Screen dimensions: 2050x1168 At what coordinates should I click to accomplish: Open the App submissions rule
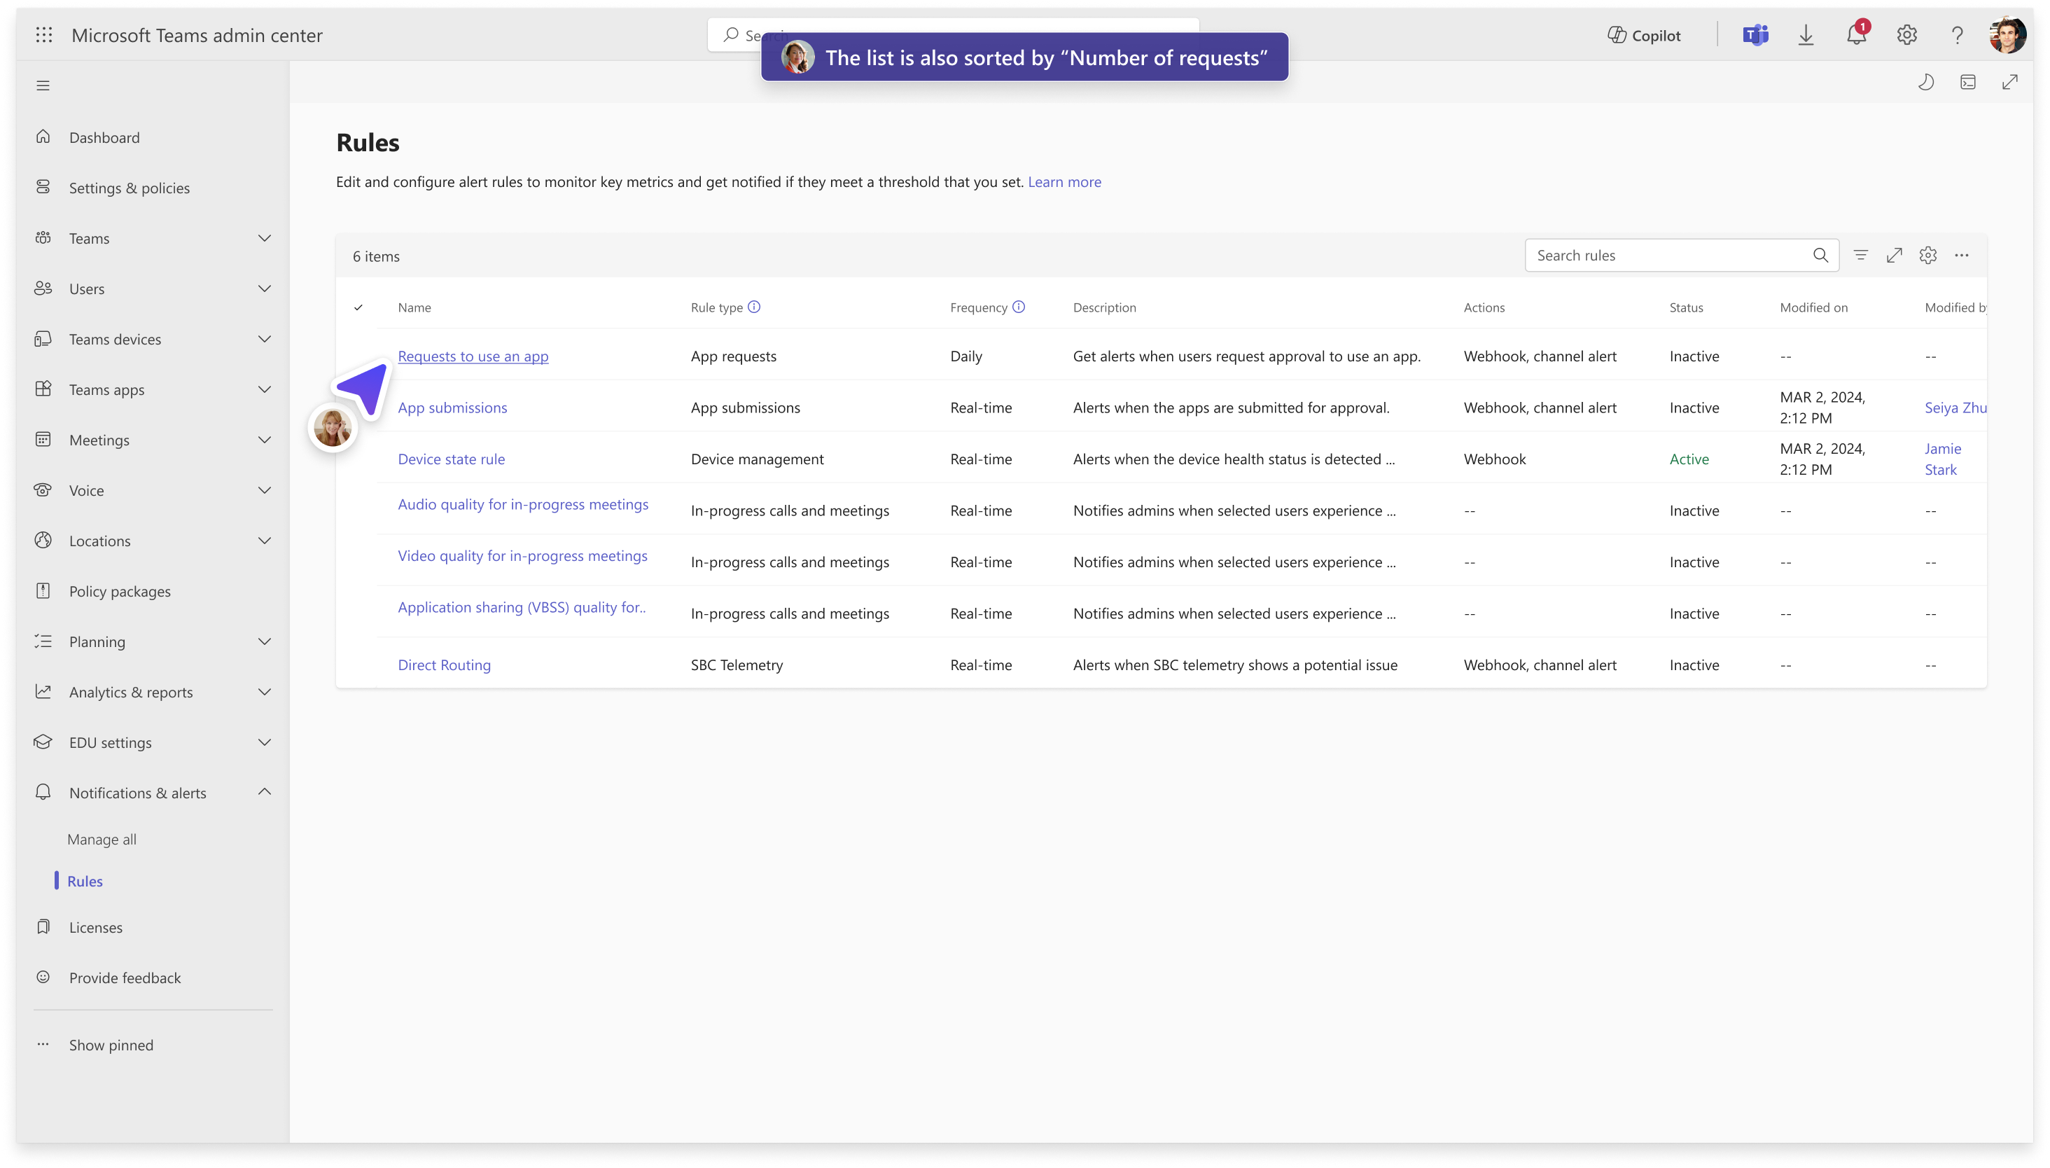pyautogui.click(x=452, y=408)
